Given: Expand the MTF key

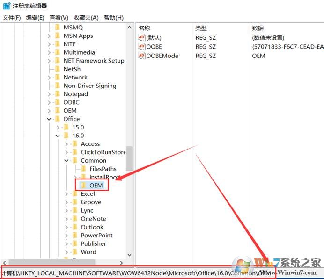Looking at the screenshot, I should (x=49, y=44).
